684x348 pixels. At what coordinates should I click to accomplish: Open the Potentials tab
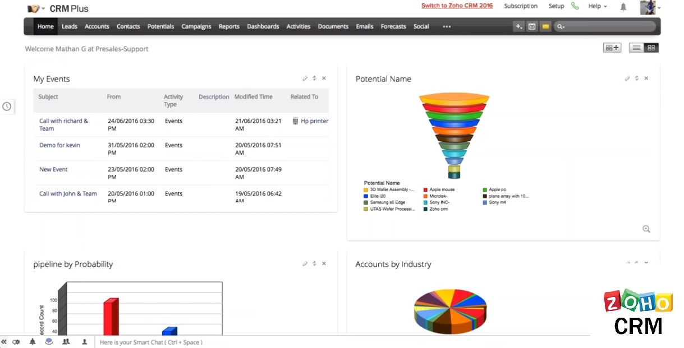[161, 26]
